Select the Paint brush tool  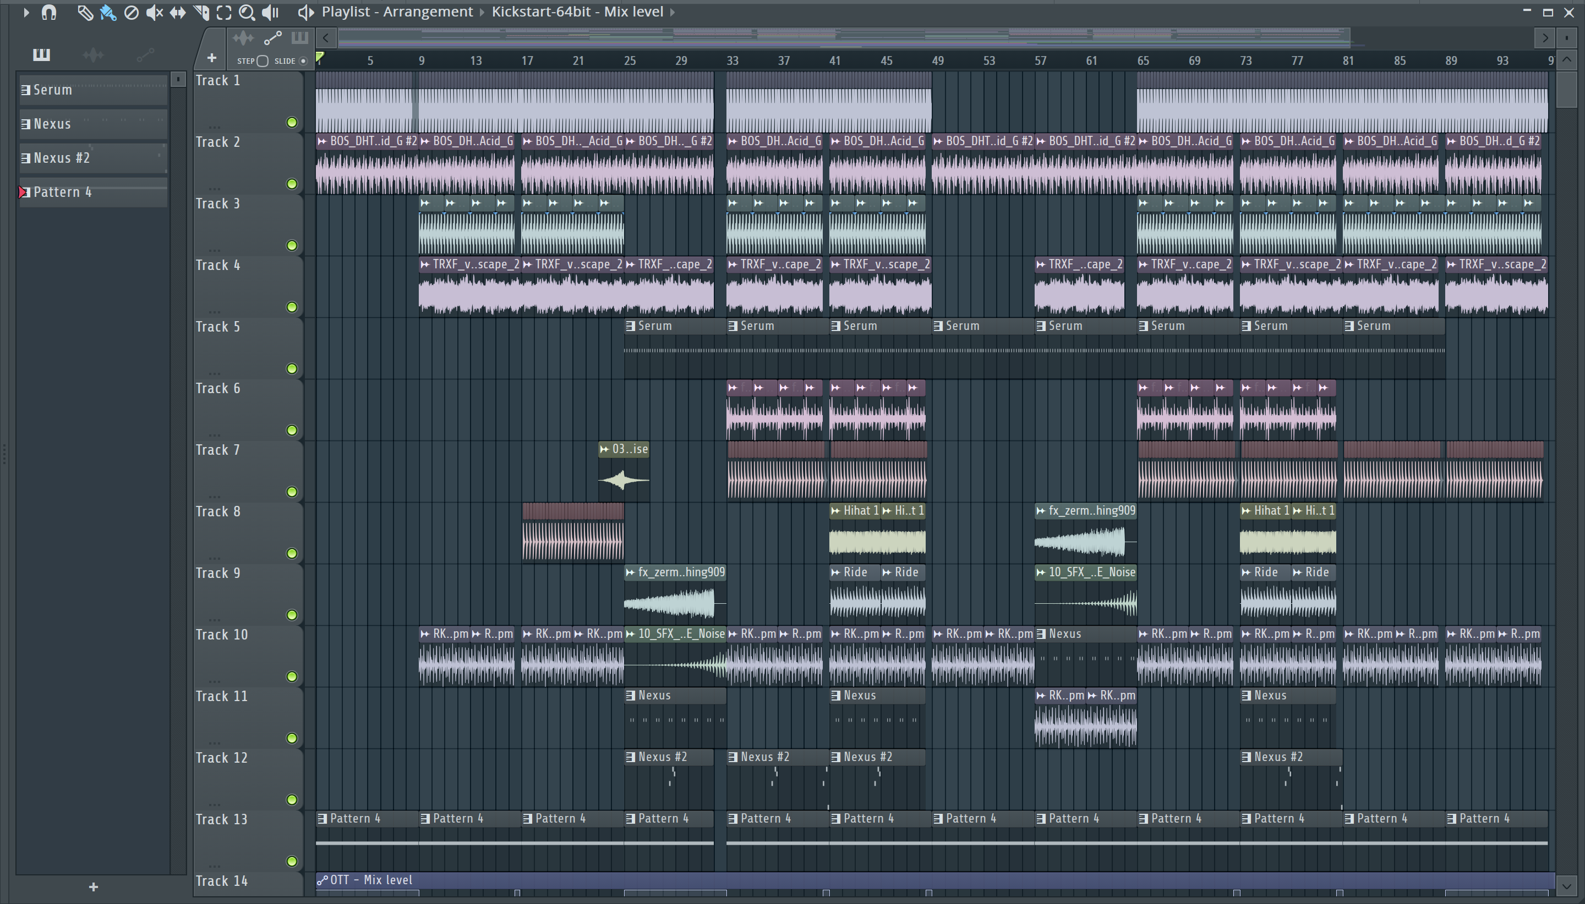point(108,12)
